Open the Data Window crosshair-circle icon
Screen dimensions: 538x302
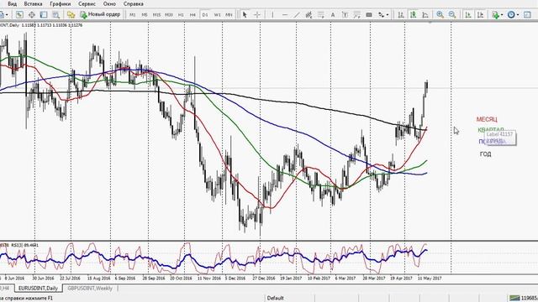click(x=32, y=15)
